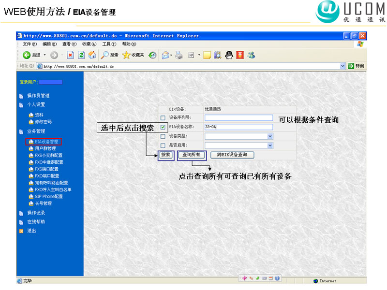This screenshot has width=387, height=290.
Task: Click the address bar URL field
Action: [188, 66]
